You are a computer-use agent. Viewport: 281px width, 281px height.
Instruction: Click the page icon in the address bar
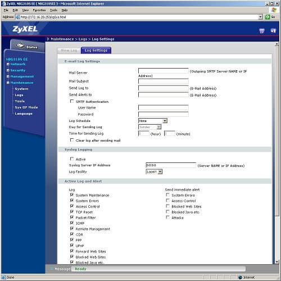coord(18,17)
